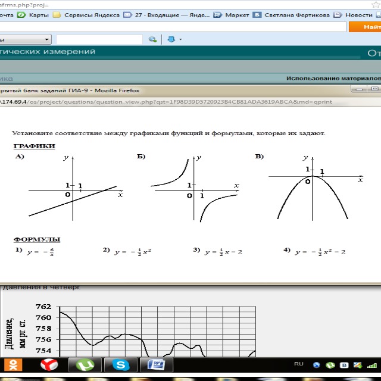Expand the arrow beside the blue download icon

(x=180, y=39)
